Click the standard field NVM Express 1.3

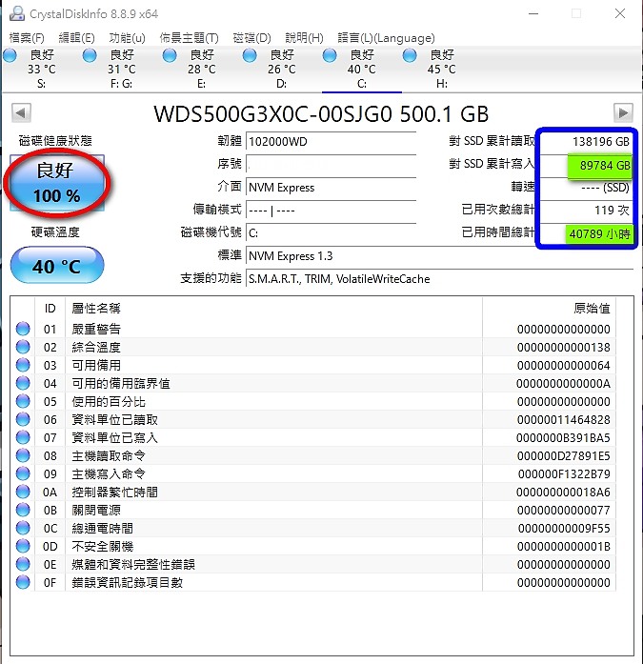coord(439,255)
